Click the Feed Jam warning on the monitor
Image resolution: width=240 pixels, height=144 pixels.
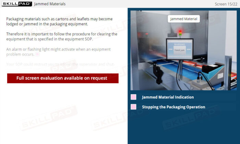[180, 50]
